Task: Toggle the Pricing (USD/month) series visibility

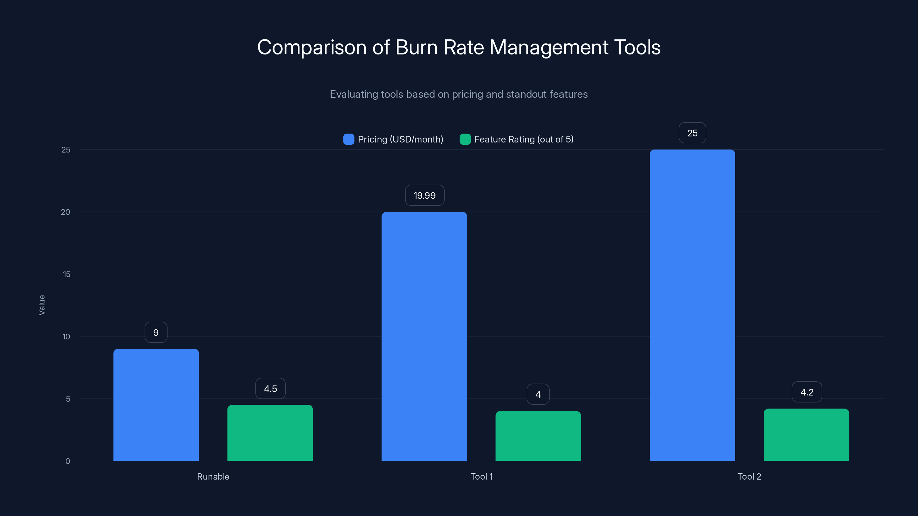Action: coord(400,139)
